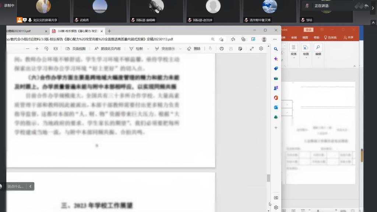Image resolution: width=377 pixels, height=212 pixels.
Task: Click the PowerPoint 共享 share button
Action: [348, 37]
